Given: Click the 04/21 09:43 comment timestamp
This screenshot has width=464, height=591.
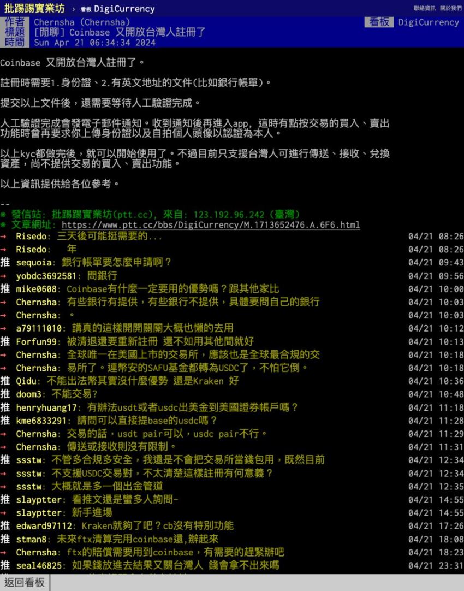Looking at the screenshot, I should click(x=436, y=262).
